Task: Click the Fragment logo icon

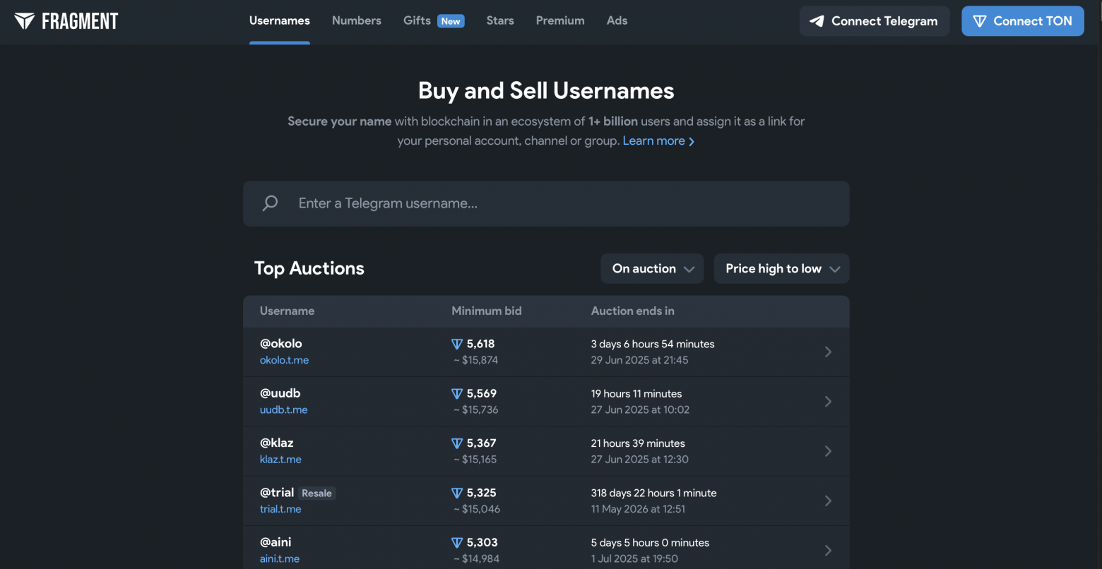Action: pyautogui.click(x=25, y=21)
